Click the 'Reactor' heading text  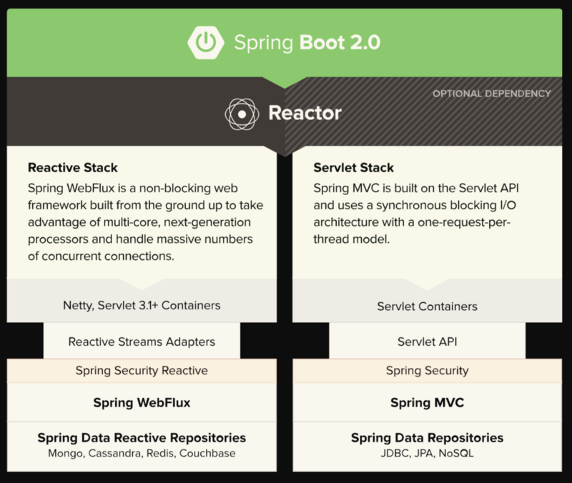[305, 113]
